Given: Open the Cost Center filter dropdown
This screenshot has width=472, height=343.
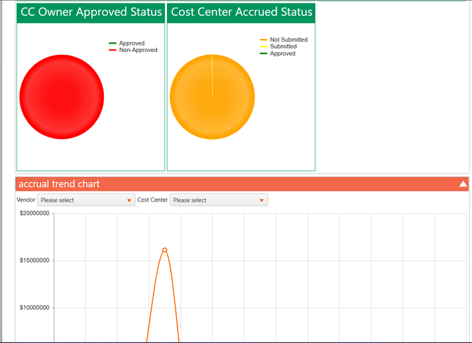Looking at the screenshot, I should [x=219, y=200].
